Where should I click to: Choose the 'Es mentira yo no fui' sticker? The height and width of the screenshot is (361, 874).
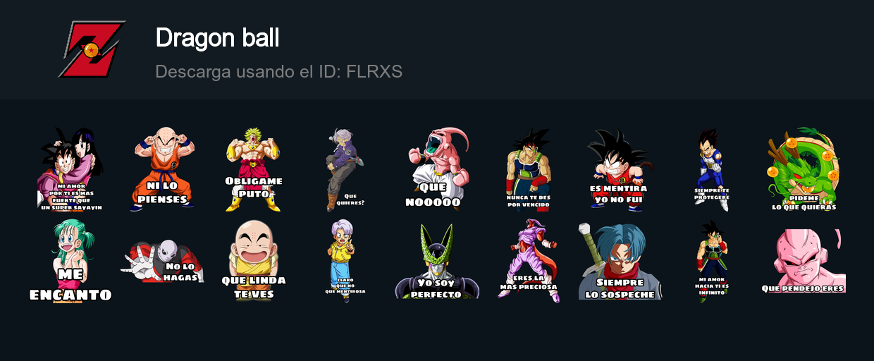619,169
